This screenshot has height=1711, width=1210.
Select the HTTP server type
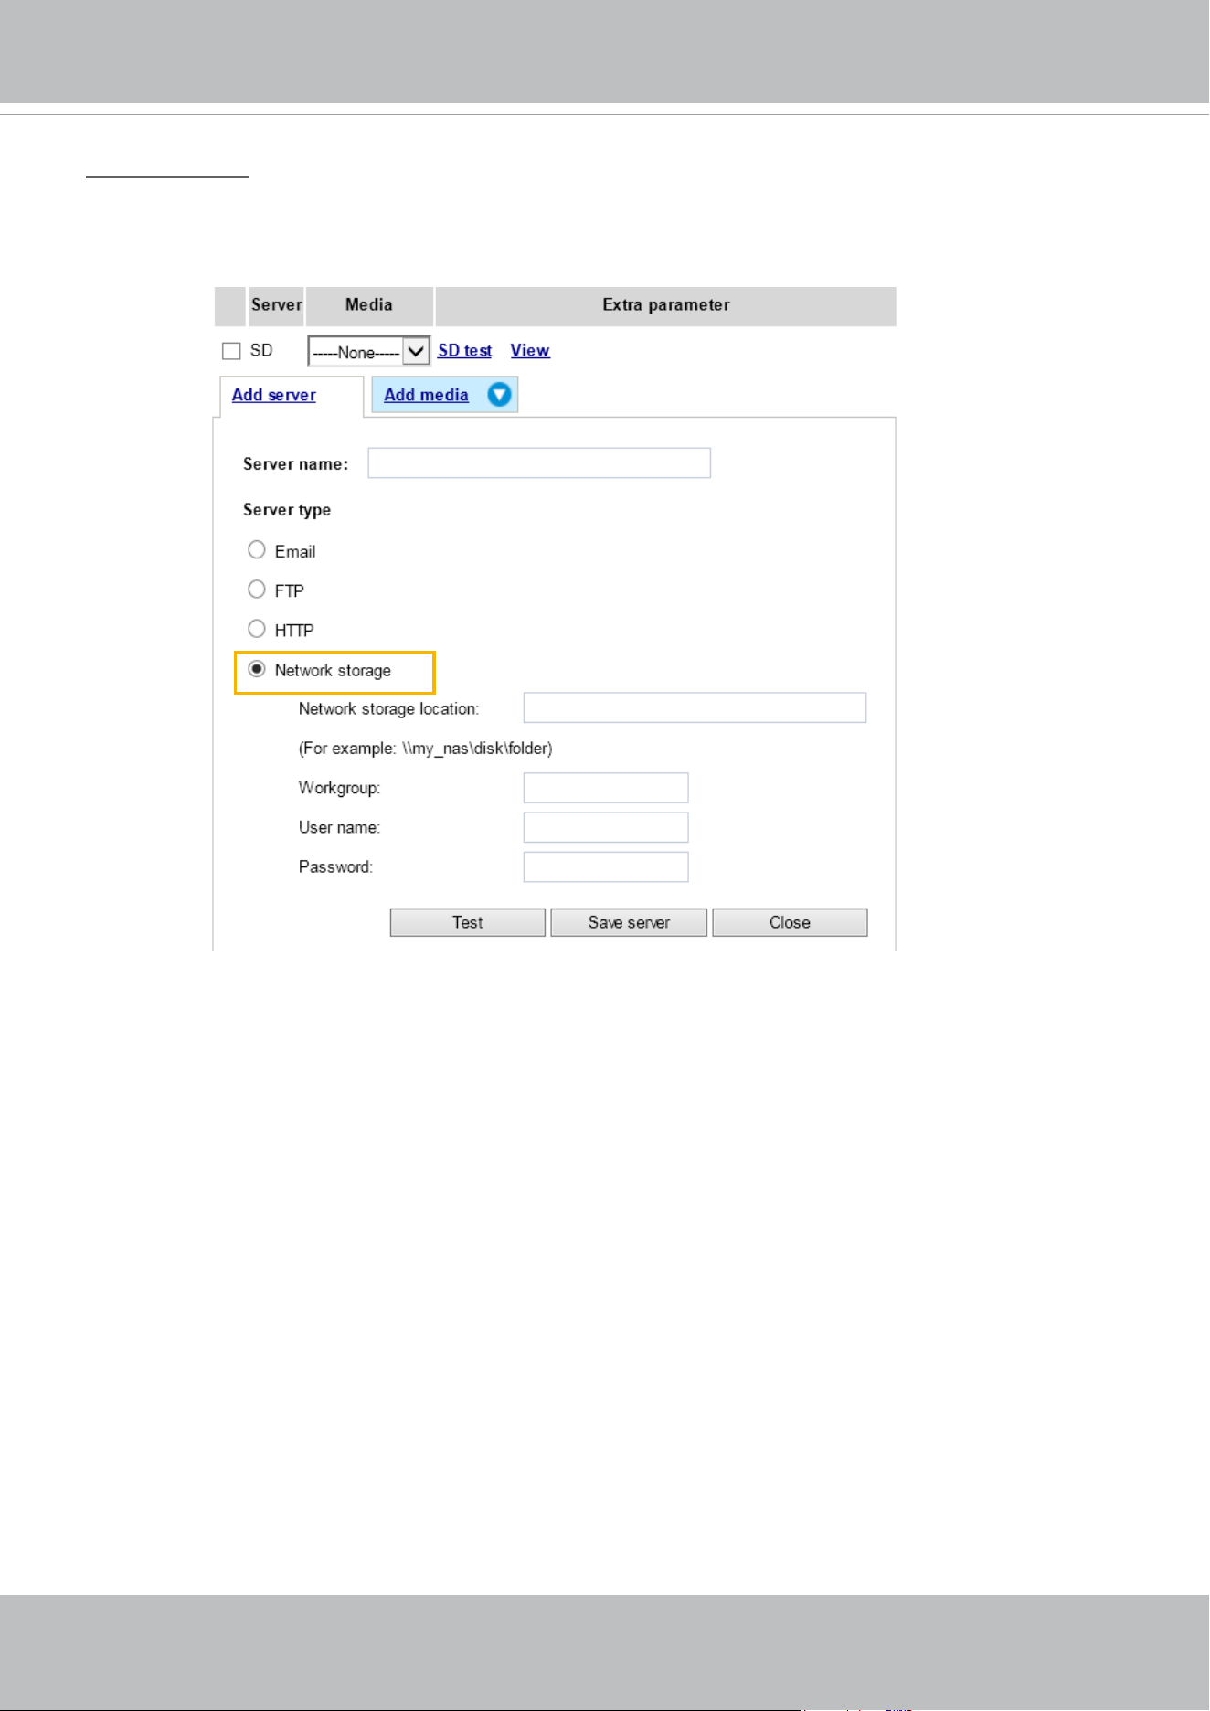click(257, 629)
